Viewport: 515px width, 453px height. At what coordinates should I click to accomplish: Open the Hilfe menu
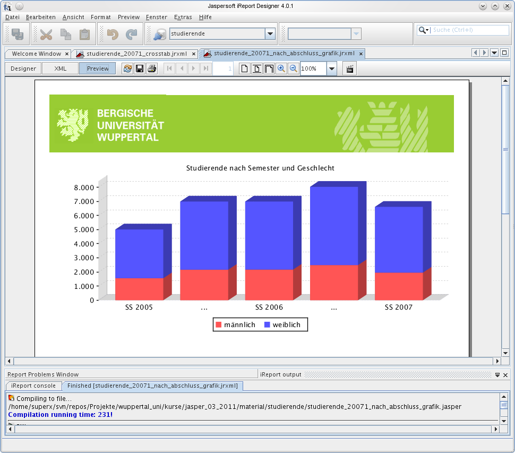pyautogui.click(x=205, y=17)
